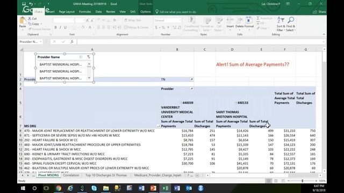The image size is (344, 193).
Task: Open the View ribbon tab
Action: (x=123, y=12)
